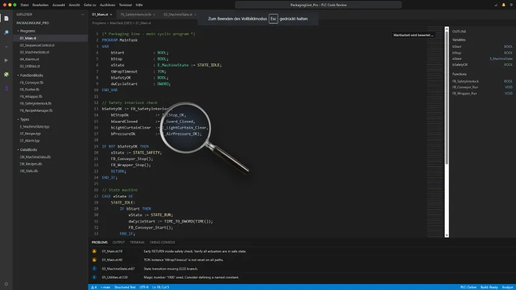
Task: Switch to the TERMINAL panel tab
Action: 137,242
